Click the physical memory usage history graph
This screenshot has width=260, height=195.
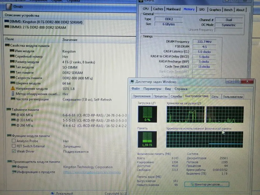(x=205, y=139)
